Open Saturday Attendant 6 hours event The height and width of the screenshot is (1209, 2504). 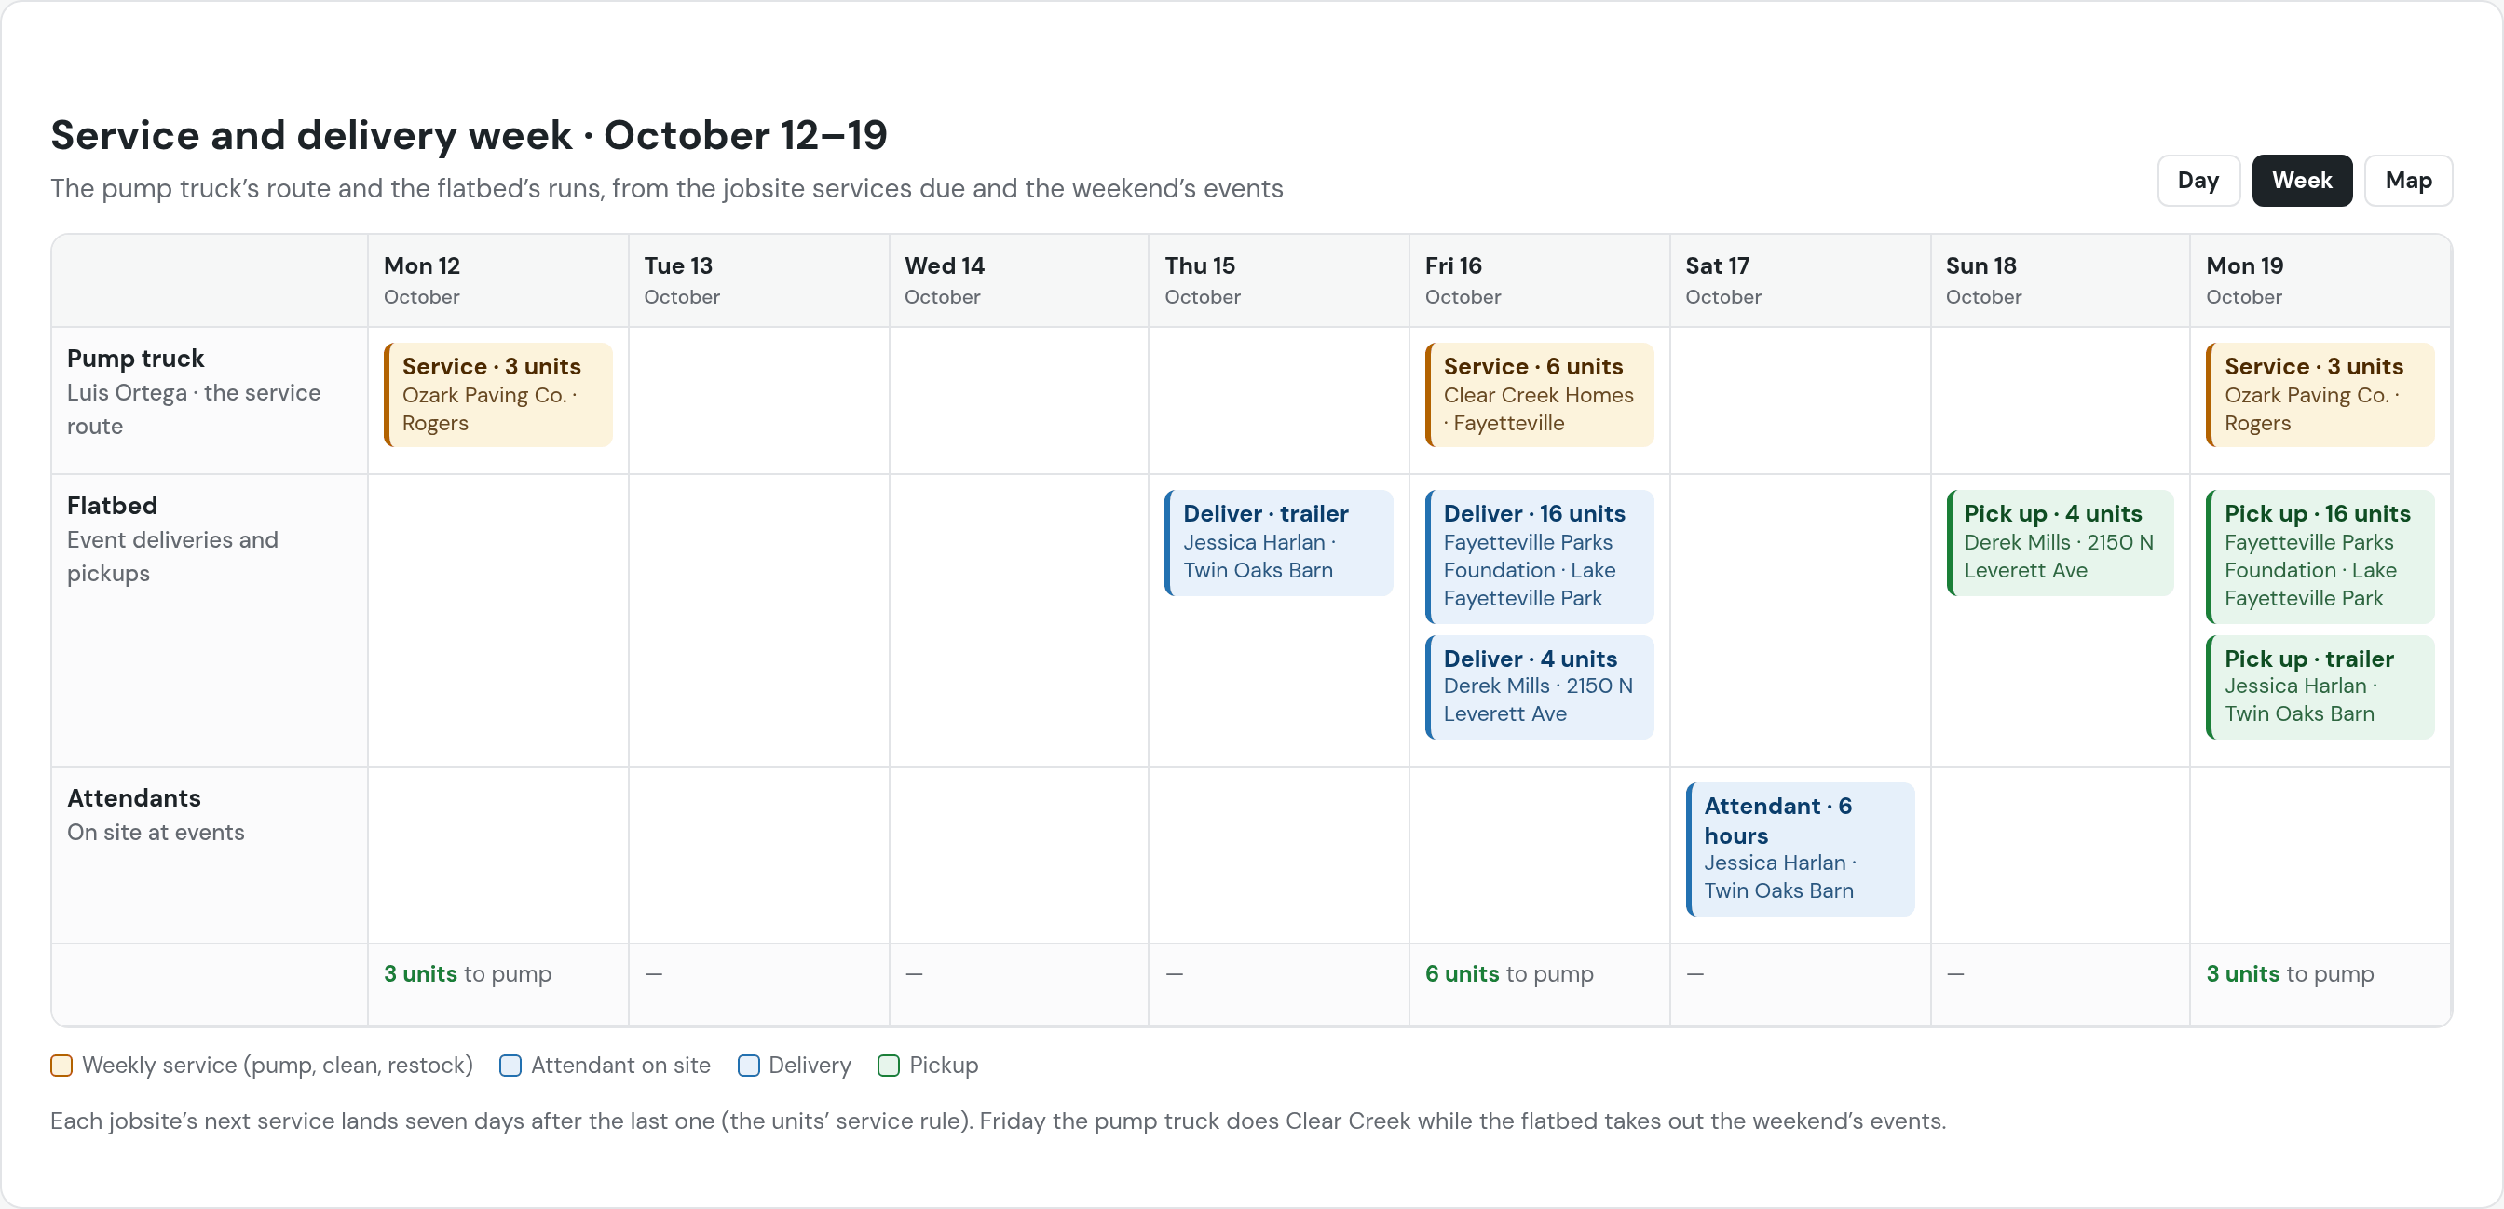point(1801,849)
